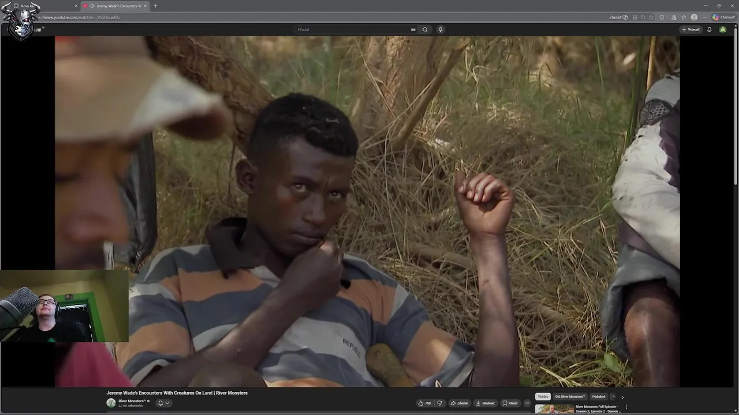739x415 pixels.
Task: Open options menu for River Monsters Full Episode
Action: coord(626,408)
